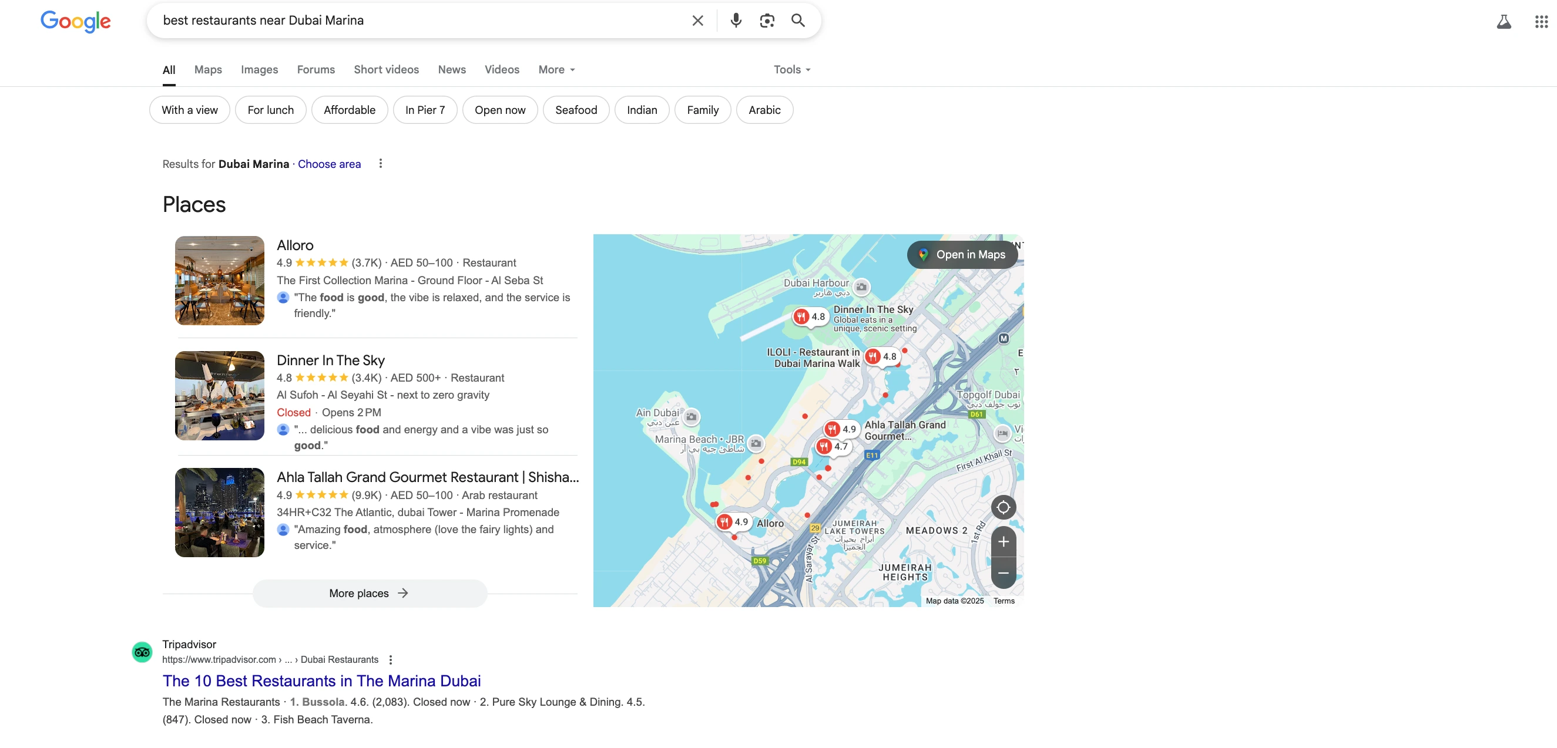This screenshot has height=748, width=1557.
Task: Click 'Open in Maps' button on map
Action: pyautogui.click(x=962, y=255)
